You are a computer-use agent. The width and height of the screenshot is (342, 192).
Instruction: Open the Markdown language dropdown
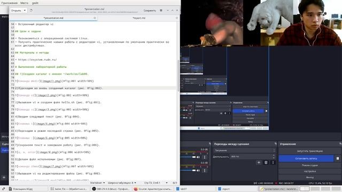[97, 183]
